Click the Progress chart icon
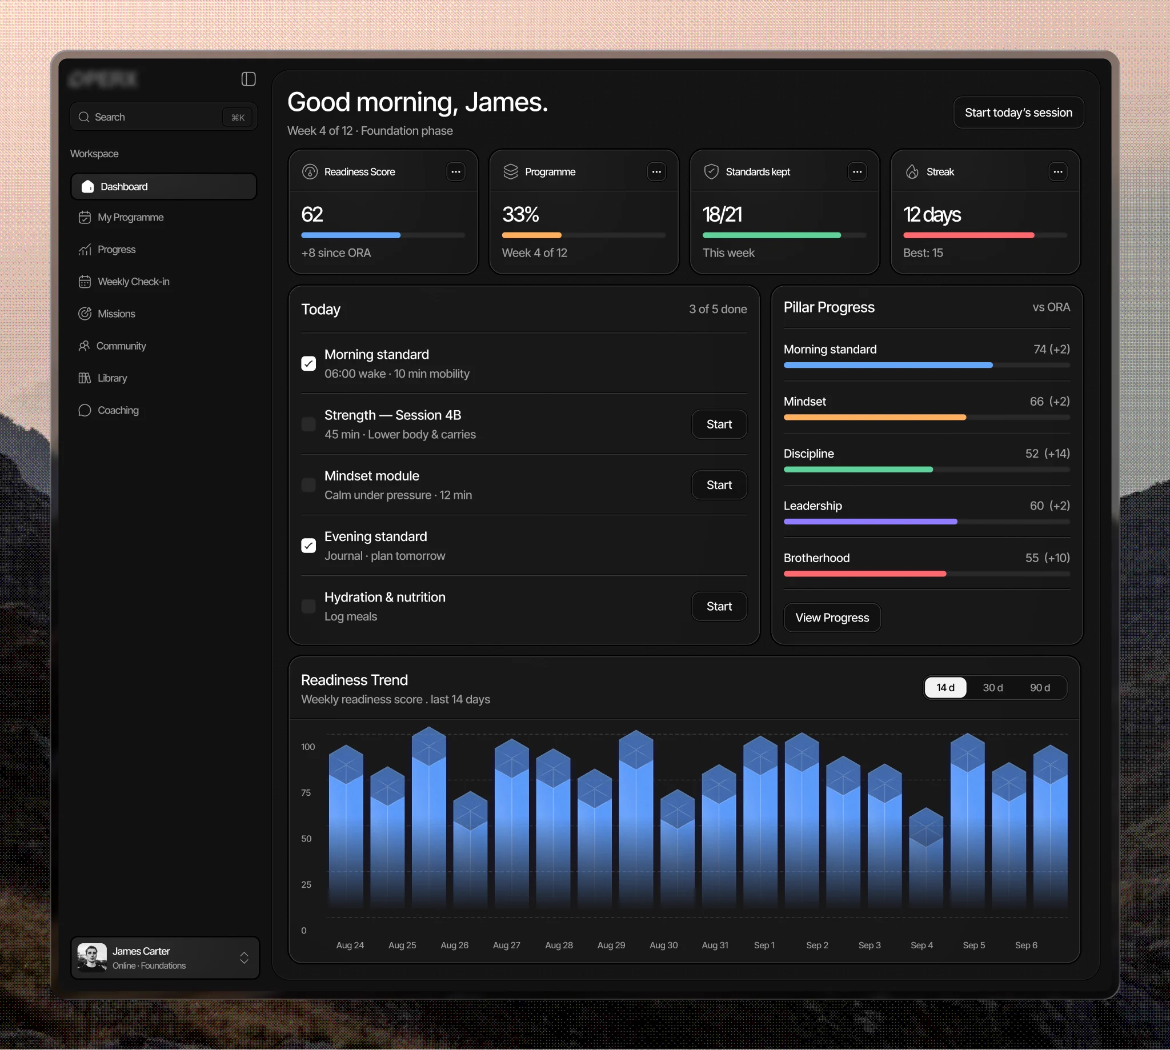 (85, 250)
